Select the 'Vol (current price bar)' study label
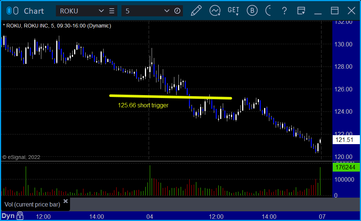The image size is (361, 221). [x=32, y=205]
